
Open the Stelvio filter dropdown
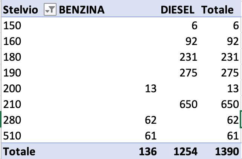pyautogui.click(x=49, y=10)
